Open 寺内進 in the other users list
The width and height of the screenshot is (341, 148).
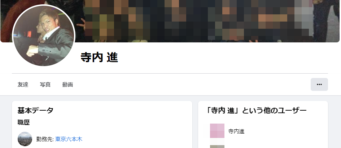coord(236,131)
